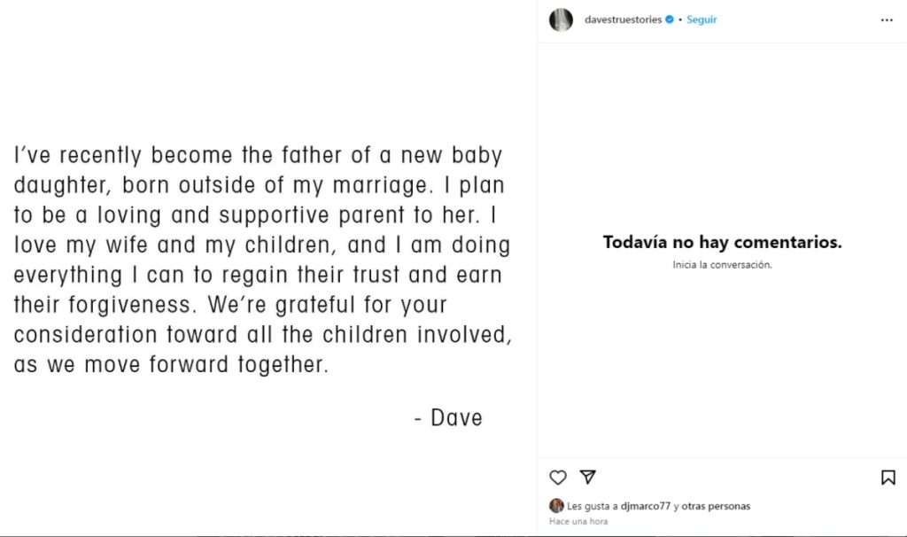The height and width of the screenshot is (537, 907).
Task: Like the post with the heart icon
Action: [558, 478]
